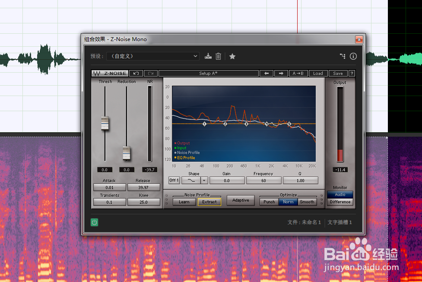Set Optimize mode to Smooth
This screenshot has width=422, height=282.
coord(307,202)
